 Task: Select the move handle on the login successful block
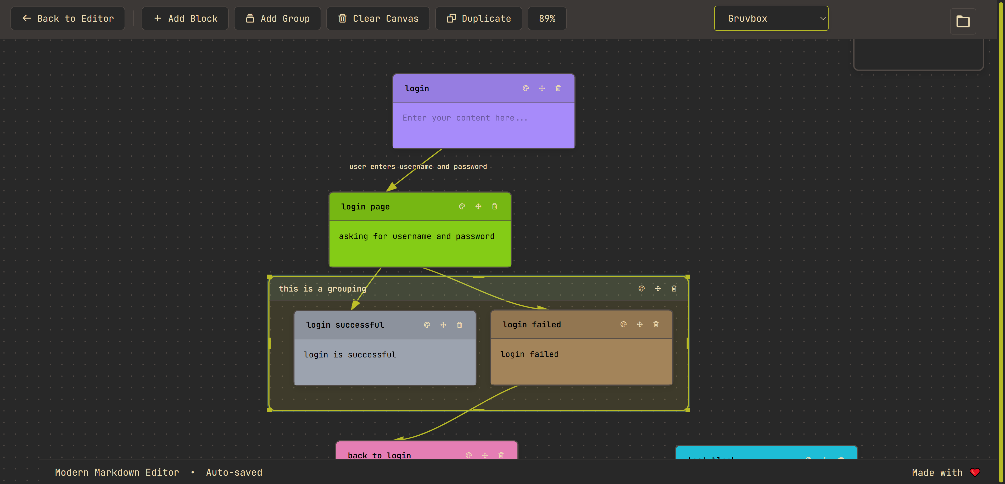point(443,324)
